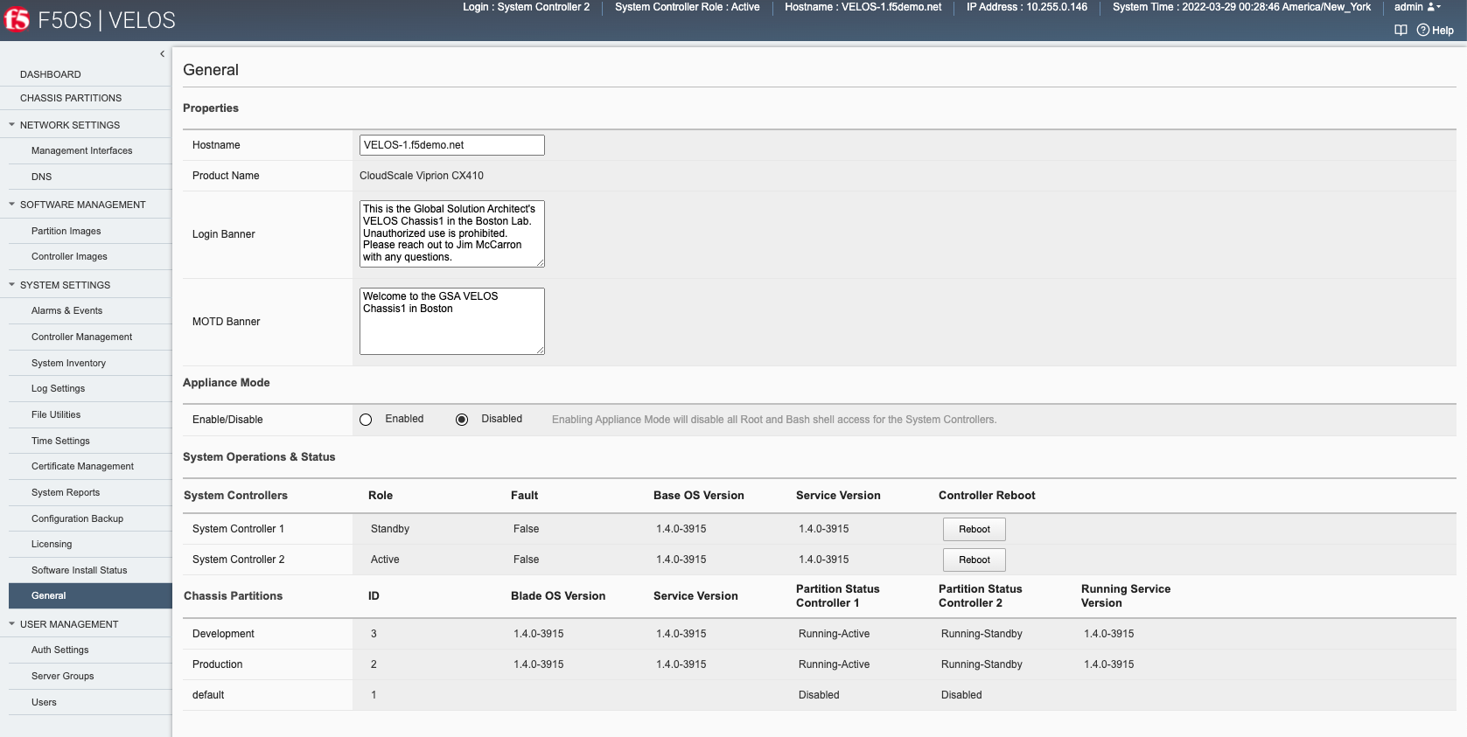Image resolution: width=1467 pixels, height=737 pixels.
Task: Open the Licensing page
Action: tap(52, 544)
